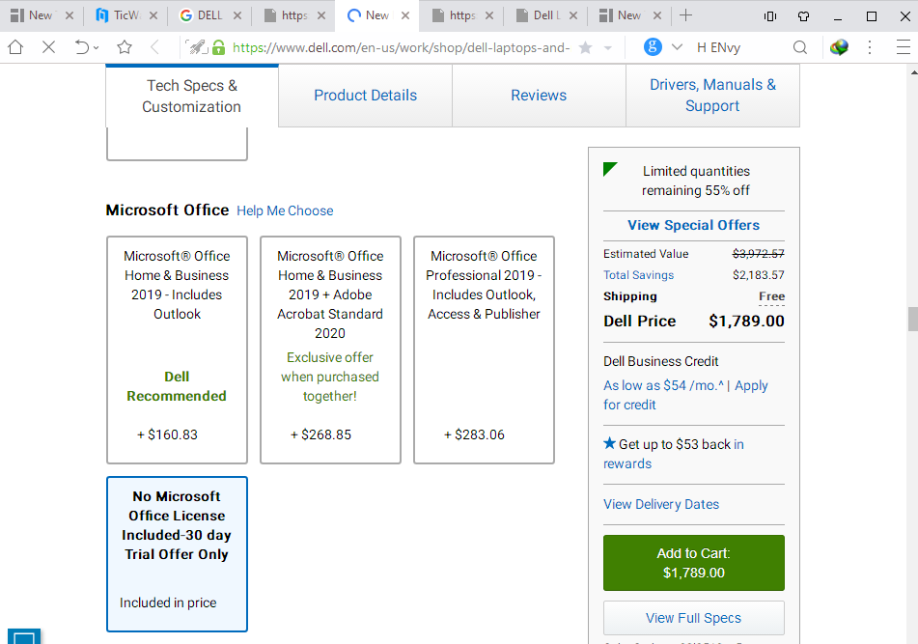Click the scrollbar up arrow
The height and width of the screenshot is (644, 918).
coord(913,72)
